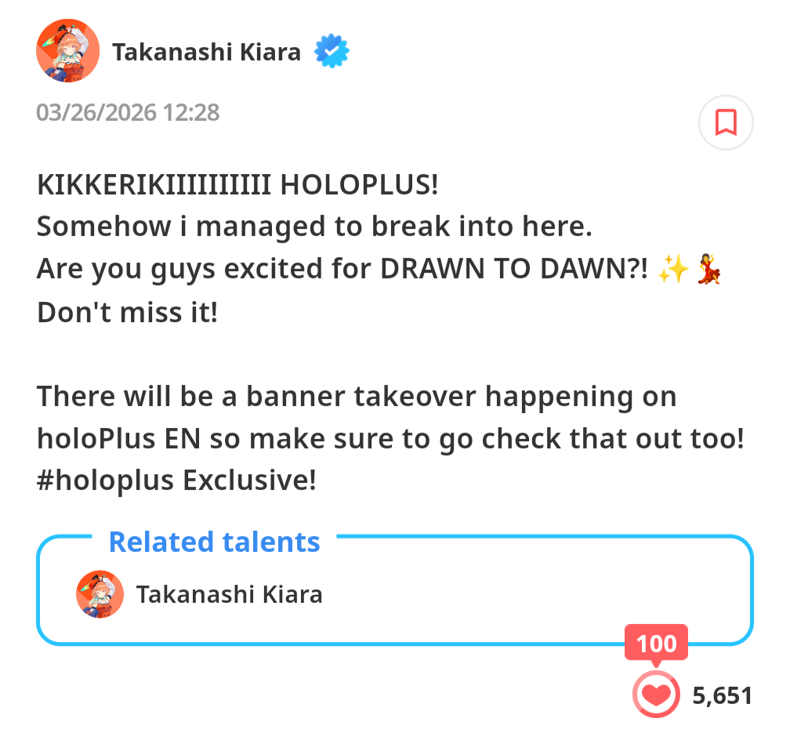Like the post using the heart icon
The height and width of the screenshot is (747, 790).
pyautogui.click(x=656, y=694)
